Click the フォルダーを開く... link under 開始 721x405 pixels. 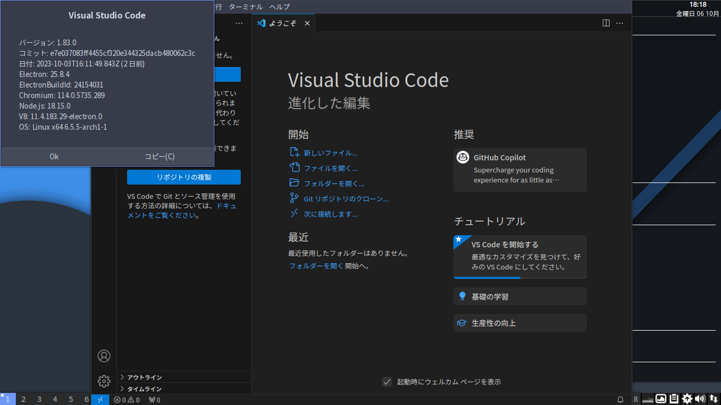point(334,184)
